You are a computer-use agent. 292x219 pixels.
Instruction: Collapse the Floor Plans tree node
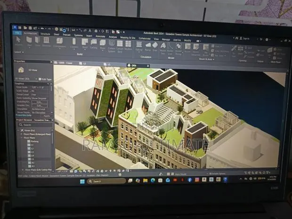coord(22,138)
